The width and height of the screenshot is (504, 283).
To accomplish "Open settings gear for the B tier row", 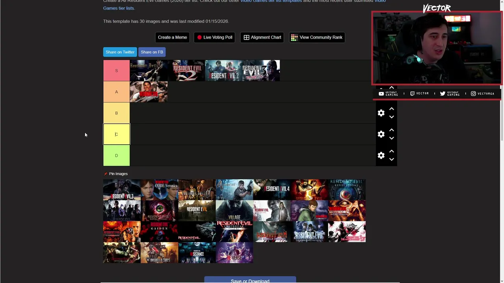I will 381,113.
